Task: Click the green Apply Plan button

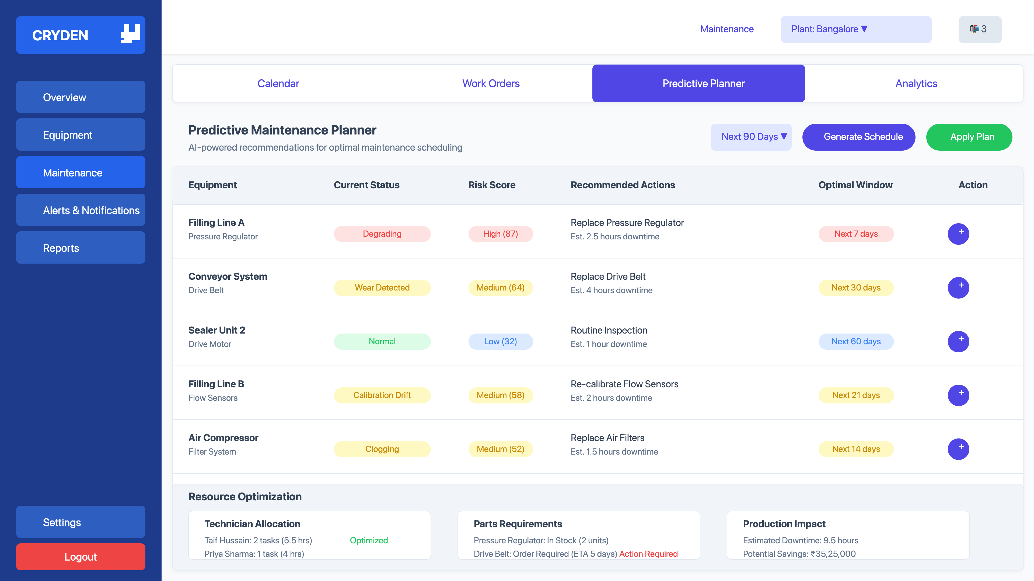Action: [969, 137]
